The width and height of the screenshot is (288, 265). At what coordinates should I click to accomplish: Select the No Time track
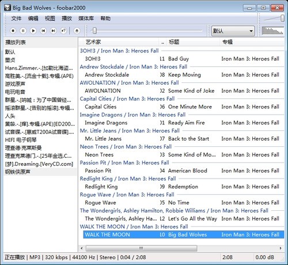(x=183, y=203)
